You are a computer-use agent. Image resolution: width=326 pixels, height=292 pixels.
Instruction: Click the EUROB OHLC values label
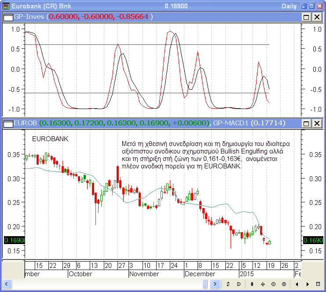pos(124,123)
